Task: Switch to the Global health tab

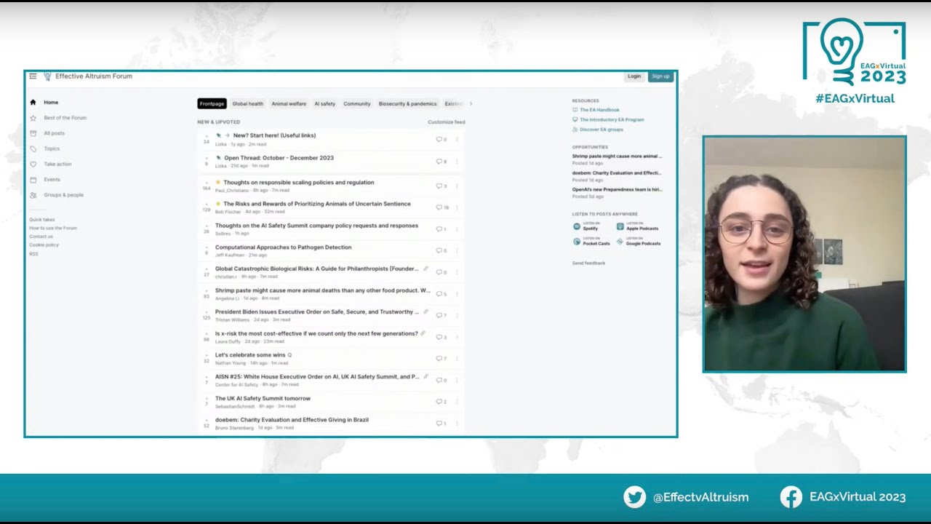Action: [x=247, y=104]
